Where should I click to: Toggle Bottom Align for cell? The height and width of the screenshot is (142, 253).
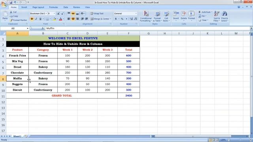77,13
